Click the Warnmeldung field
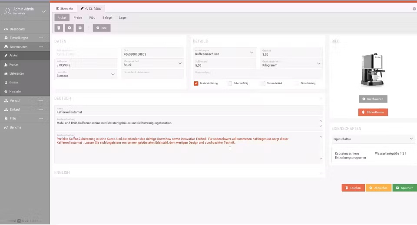417x225 pixels. click(258, 74)
